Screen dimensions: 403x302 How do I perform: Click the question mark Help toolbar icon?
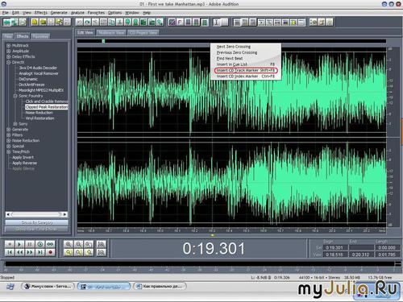pos(329,22)
